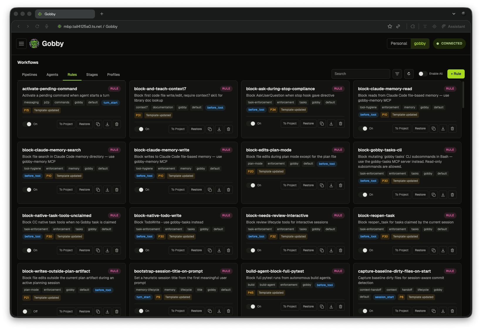Click the turn_start tag on activate-pending-command
Screen dimensions: 482x330
point(111,103)
